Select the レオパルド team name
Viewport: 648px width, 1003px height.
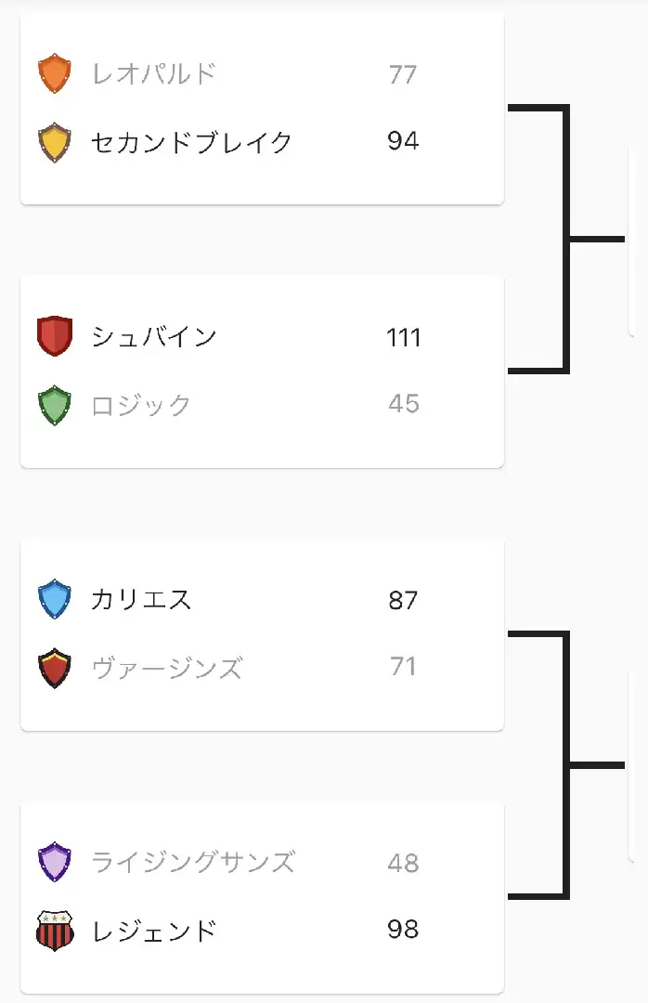[153, 73]
